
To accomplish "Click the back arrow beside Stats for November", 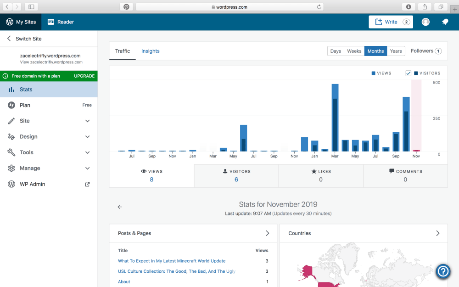I will coord(120,207).
